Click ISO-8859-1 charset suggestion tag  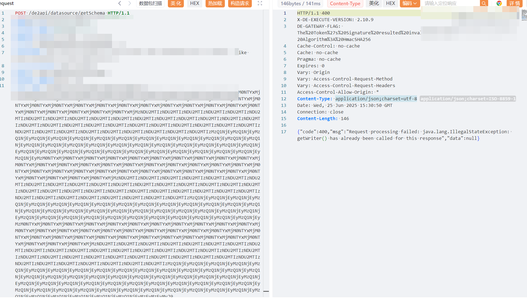pos(468,99)
